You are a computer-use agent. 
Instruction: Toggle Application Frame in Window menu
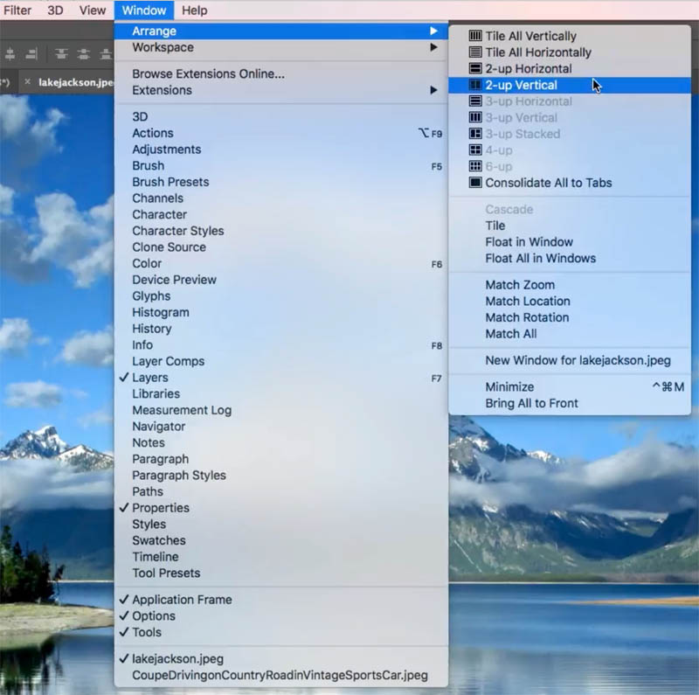click(x=280, y=600)
